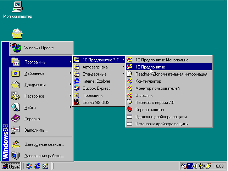This screenshot has height=171, width=228.
Task: Choose Завершение сеанса... log off
Action: 41,144
